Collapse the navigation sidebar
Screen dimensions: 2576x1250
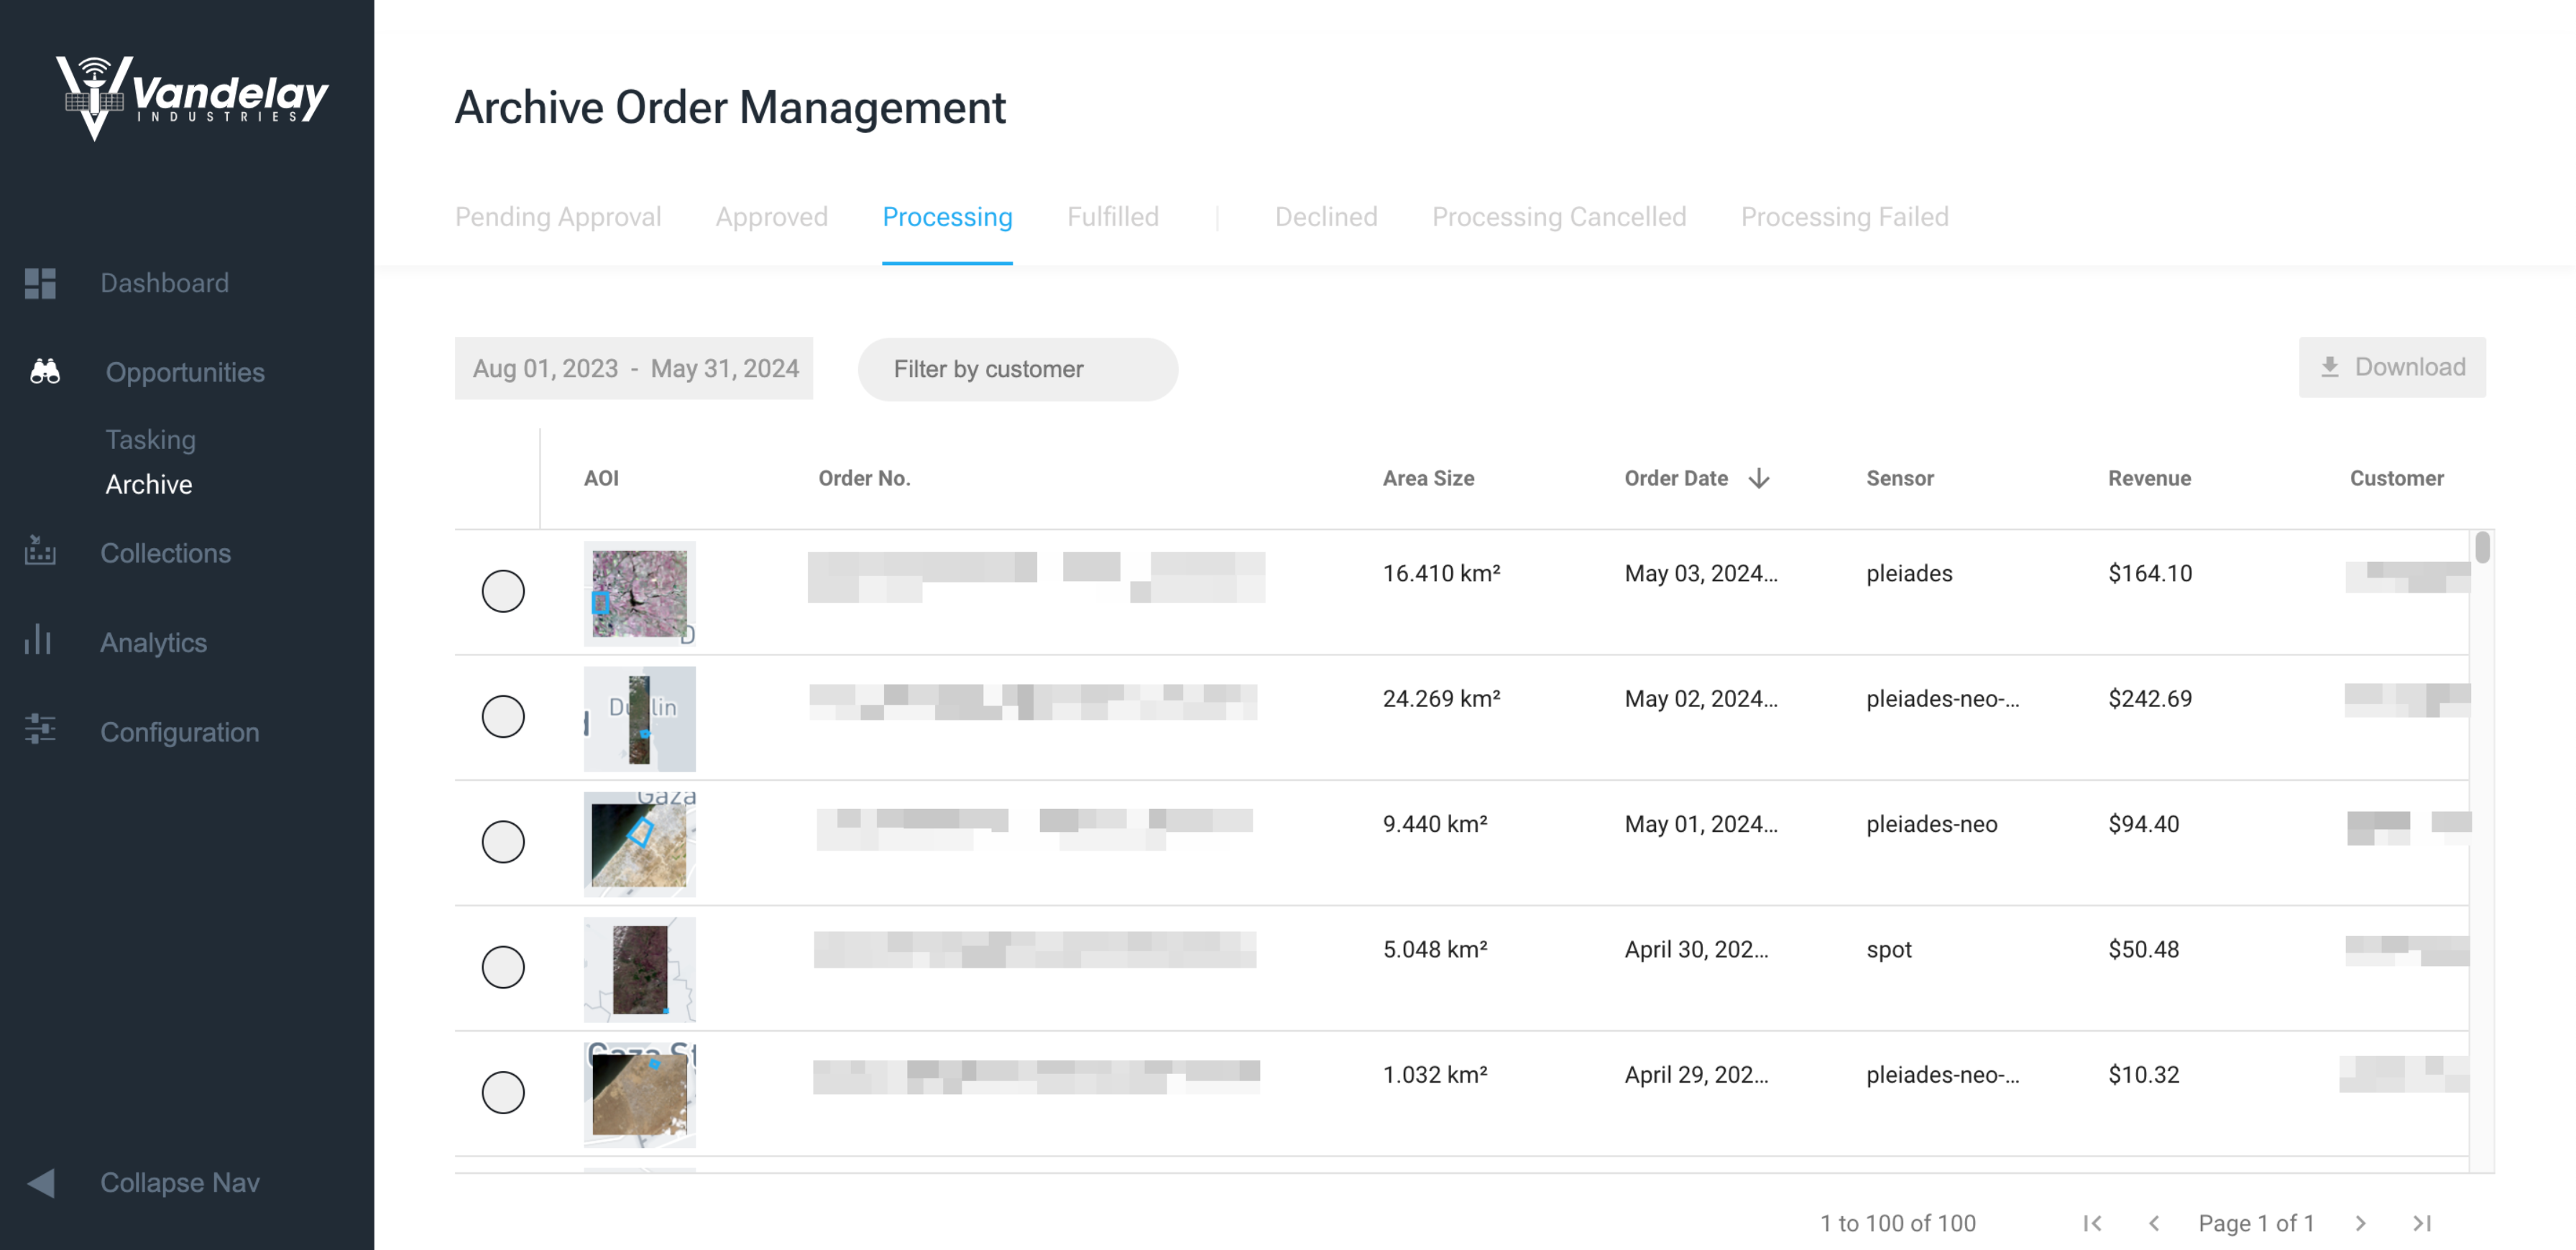pyautogui.click(x=179, y=1182)
